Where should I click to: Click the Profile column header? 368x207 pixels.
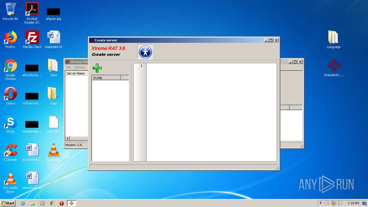106,78
